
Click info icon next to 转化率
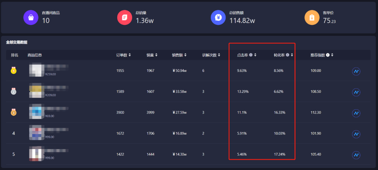287,55
